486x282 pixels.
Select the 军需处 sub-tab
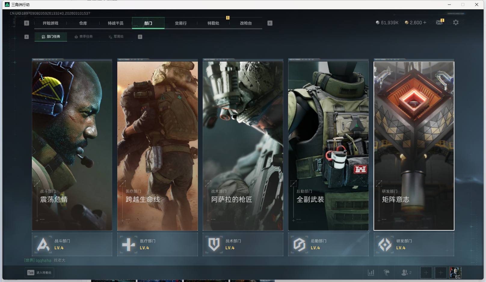116,37
